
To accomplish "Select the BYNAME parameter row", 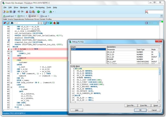I will 133,59.
